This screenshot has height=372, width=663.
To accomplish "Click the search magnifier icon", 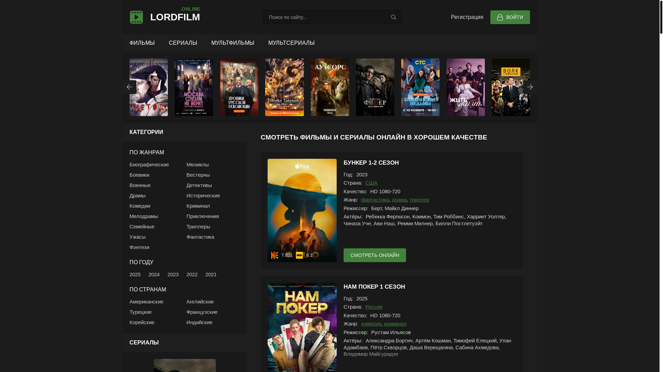I will pos(393,17).
